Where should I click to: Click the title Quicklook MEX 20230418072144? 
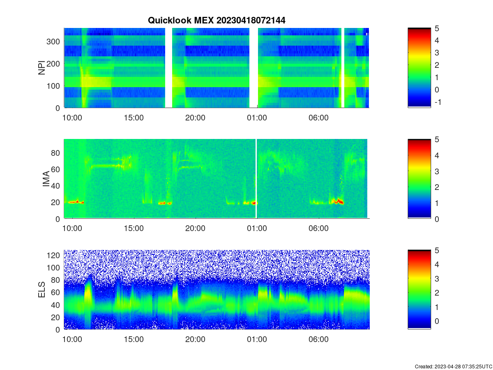(217, 20)
